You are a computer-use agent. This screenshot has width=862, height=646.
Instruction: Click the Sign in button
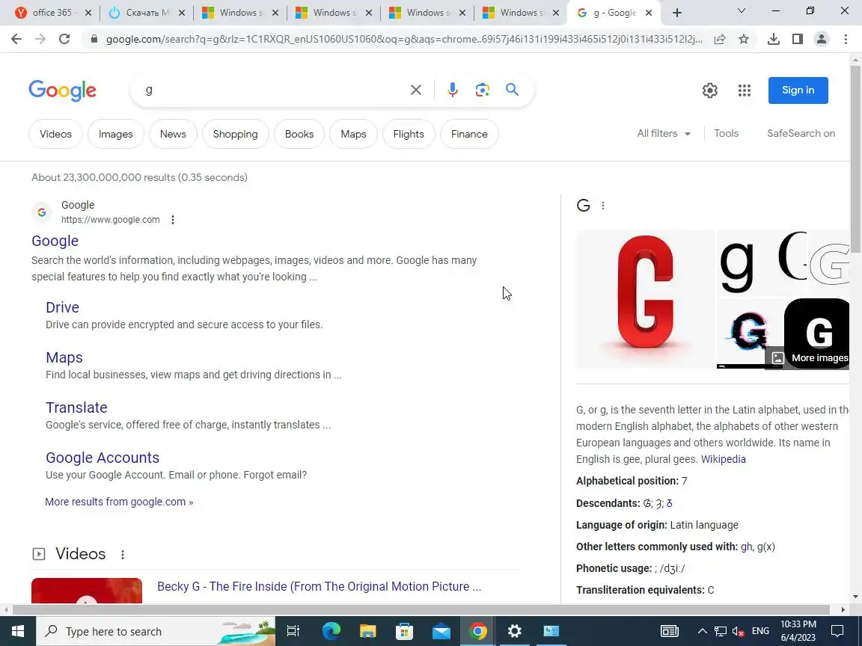click(x=798, y=90)
